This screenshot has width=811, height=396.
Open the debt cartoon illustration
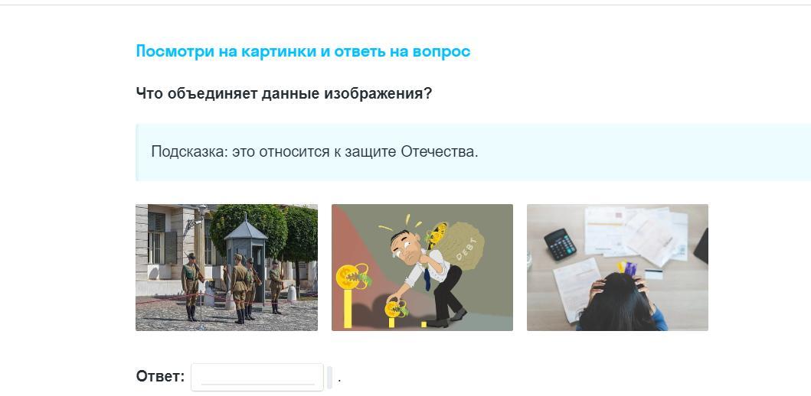coord(422,268)
